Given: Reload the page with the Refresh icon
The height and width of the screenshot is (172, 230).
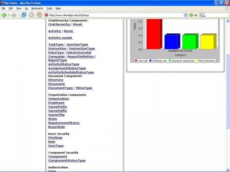Looking at the screenshot, I should [x=24, y=15].
